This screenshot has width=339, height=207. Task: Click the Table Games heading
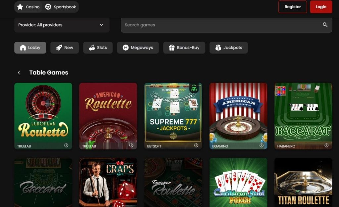click(x=49, y=72)
